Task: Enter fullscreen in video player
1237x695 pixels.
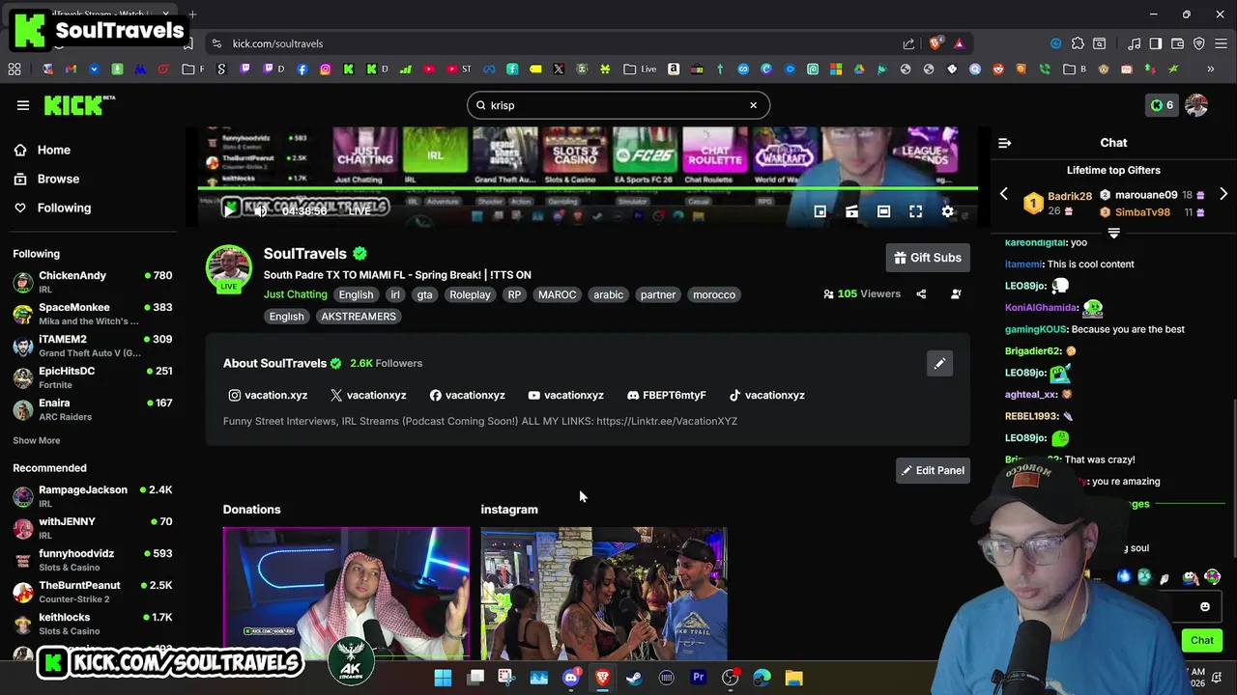Action: (x=915, y=211)
